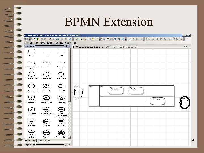Click the palette scrollbar up arrow

pos(69,49)
